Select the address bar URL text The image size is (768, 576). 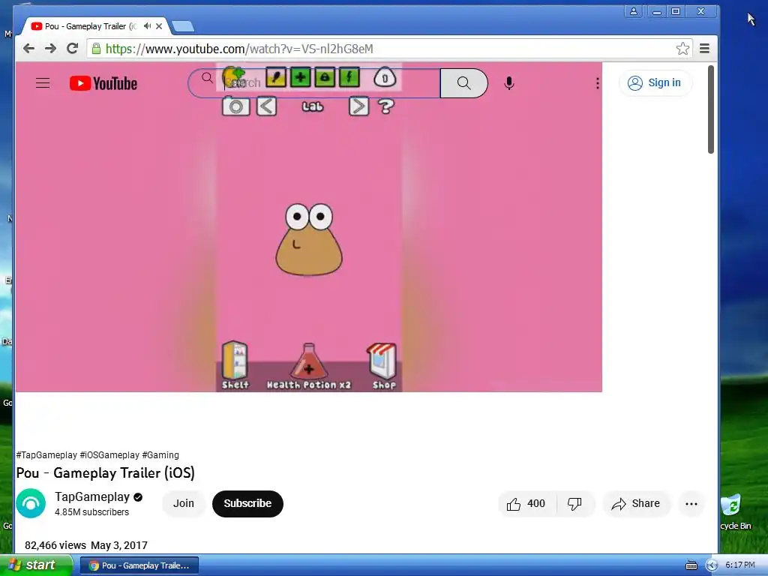pyautogui.click(x=239, y=49)
